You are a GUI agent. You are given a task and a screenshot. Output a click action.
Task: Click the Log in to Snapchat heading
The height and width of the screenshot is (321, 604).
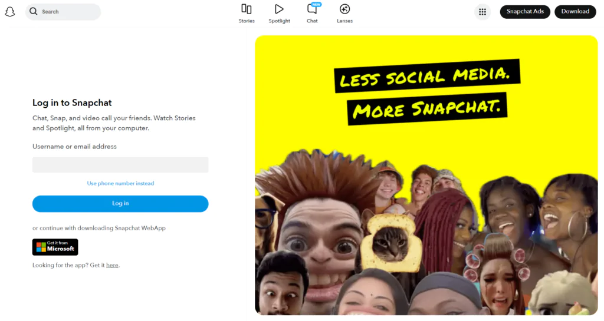click(72, 102)
